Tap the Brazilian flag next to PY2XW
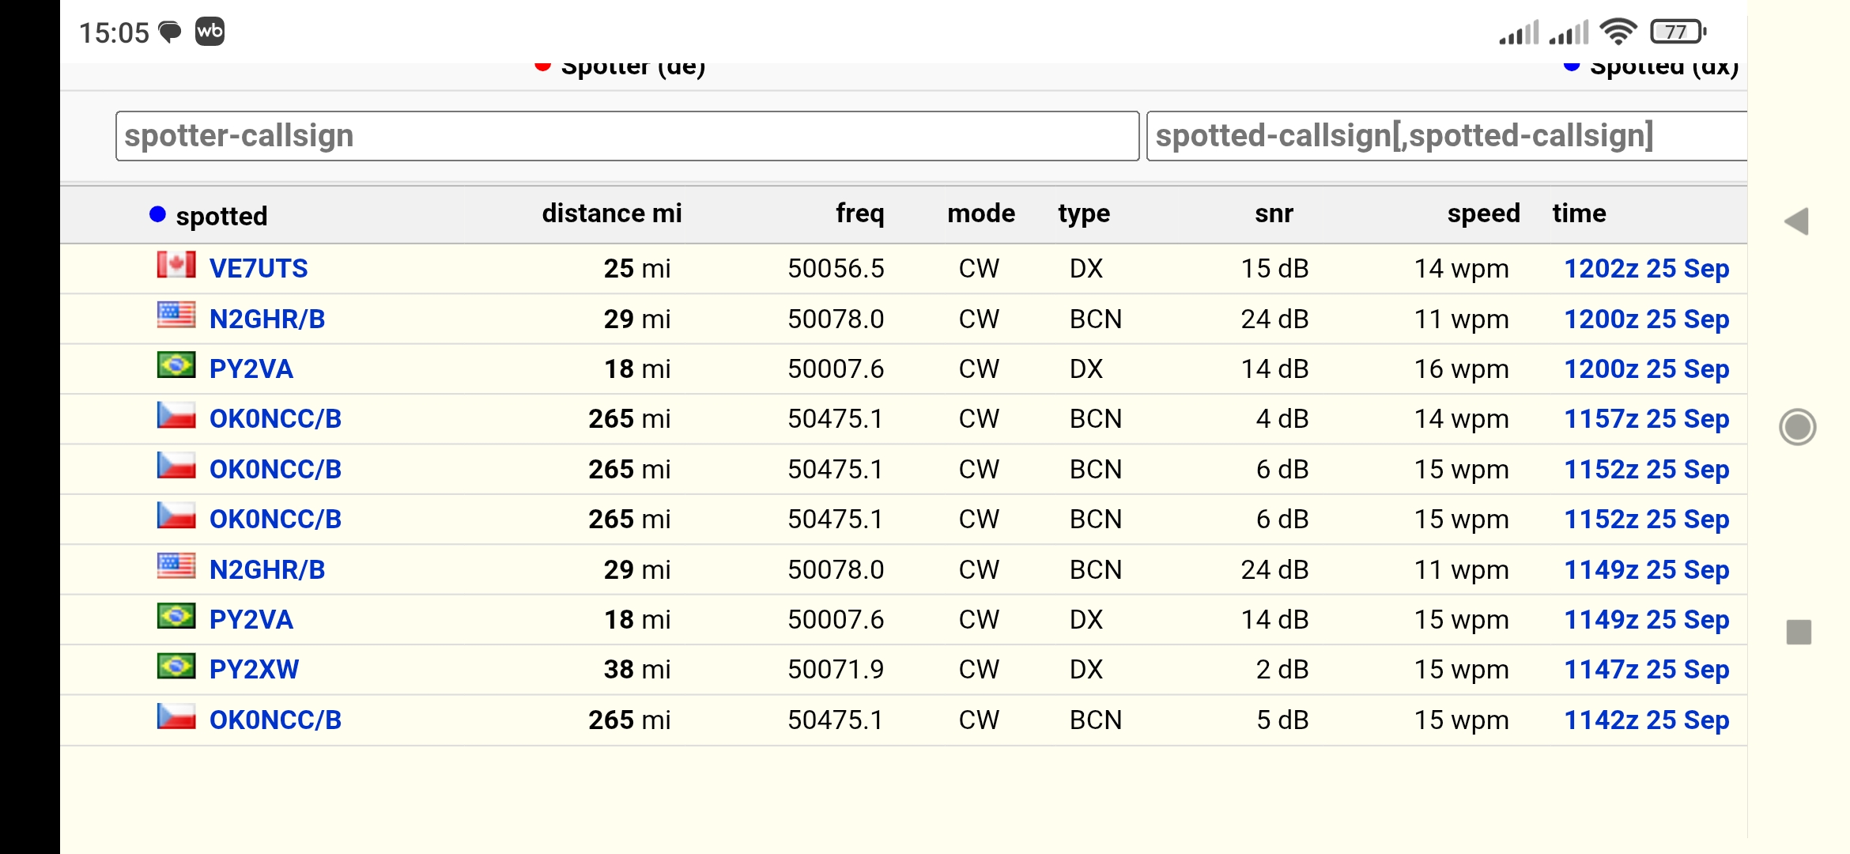 tap(176, 666)
